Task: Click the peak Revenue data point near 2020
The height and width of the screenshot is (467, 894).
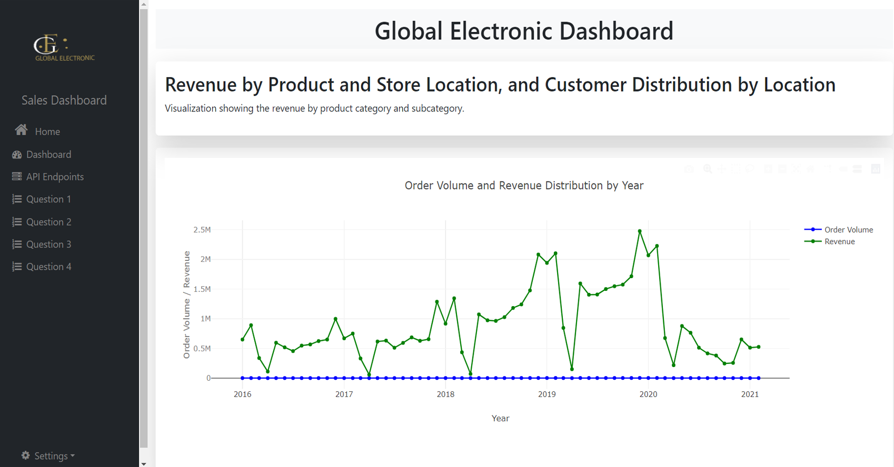Action: 640,231
